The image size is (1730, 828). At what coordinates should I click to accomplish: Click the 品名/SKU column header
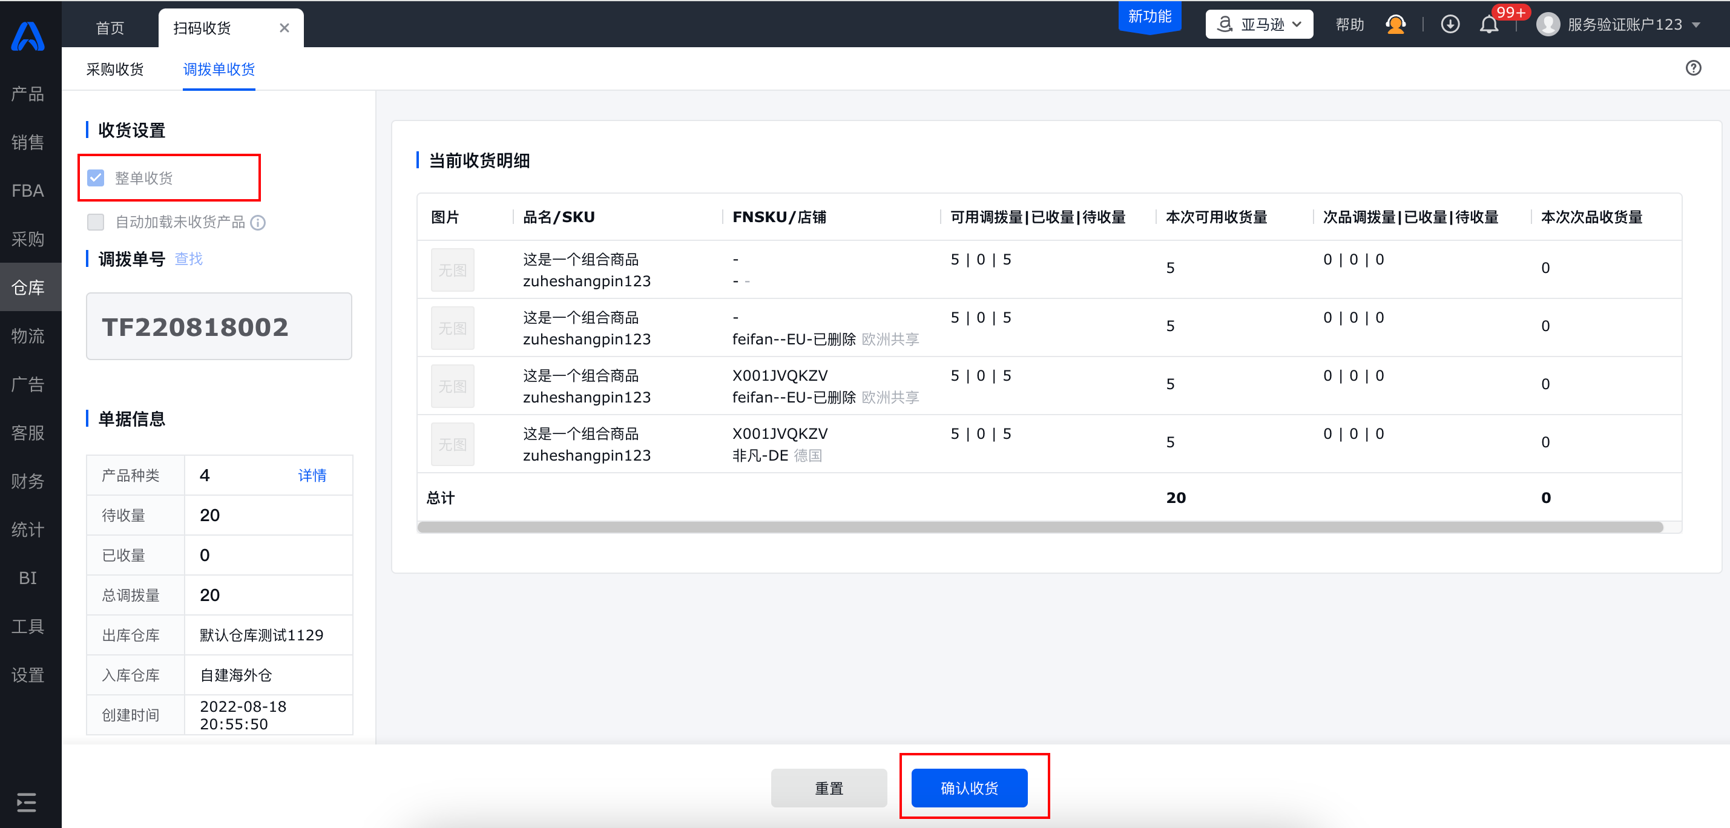559,217
